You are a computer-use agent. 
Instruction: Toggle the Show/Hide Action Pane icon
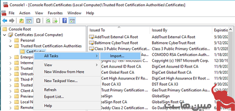(72, 21)
